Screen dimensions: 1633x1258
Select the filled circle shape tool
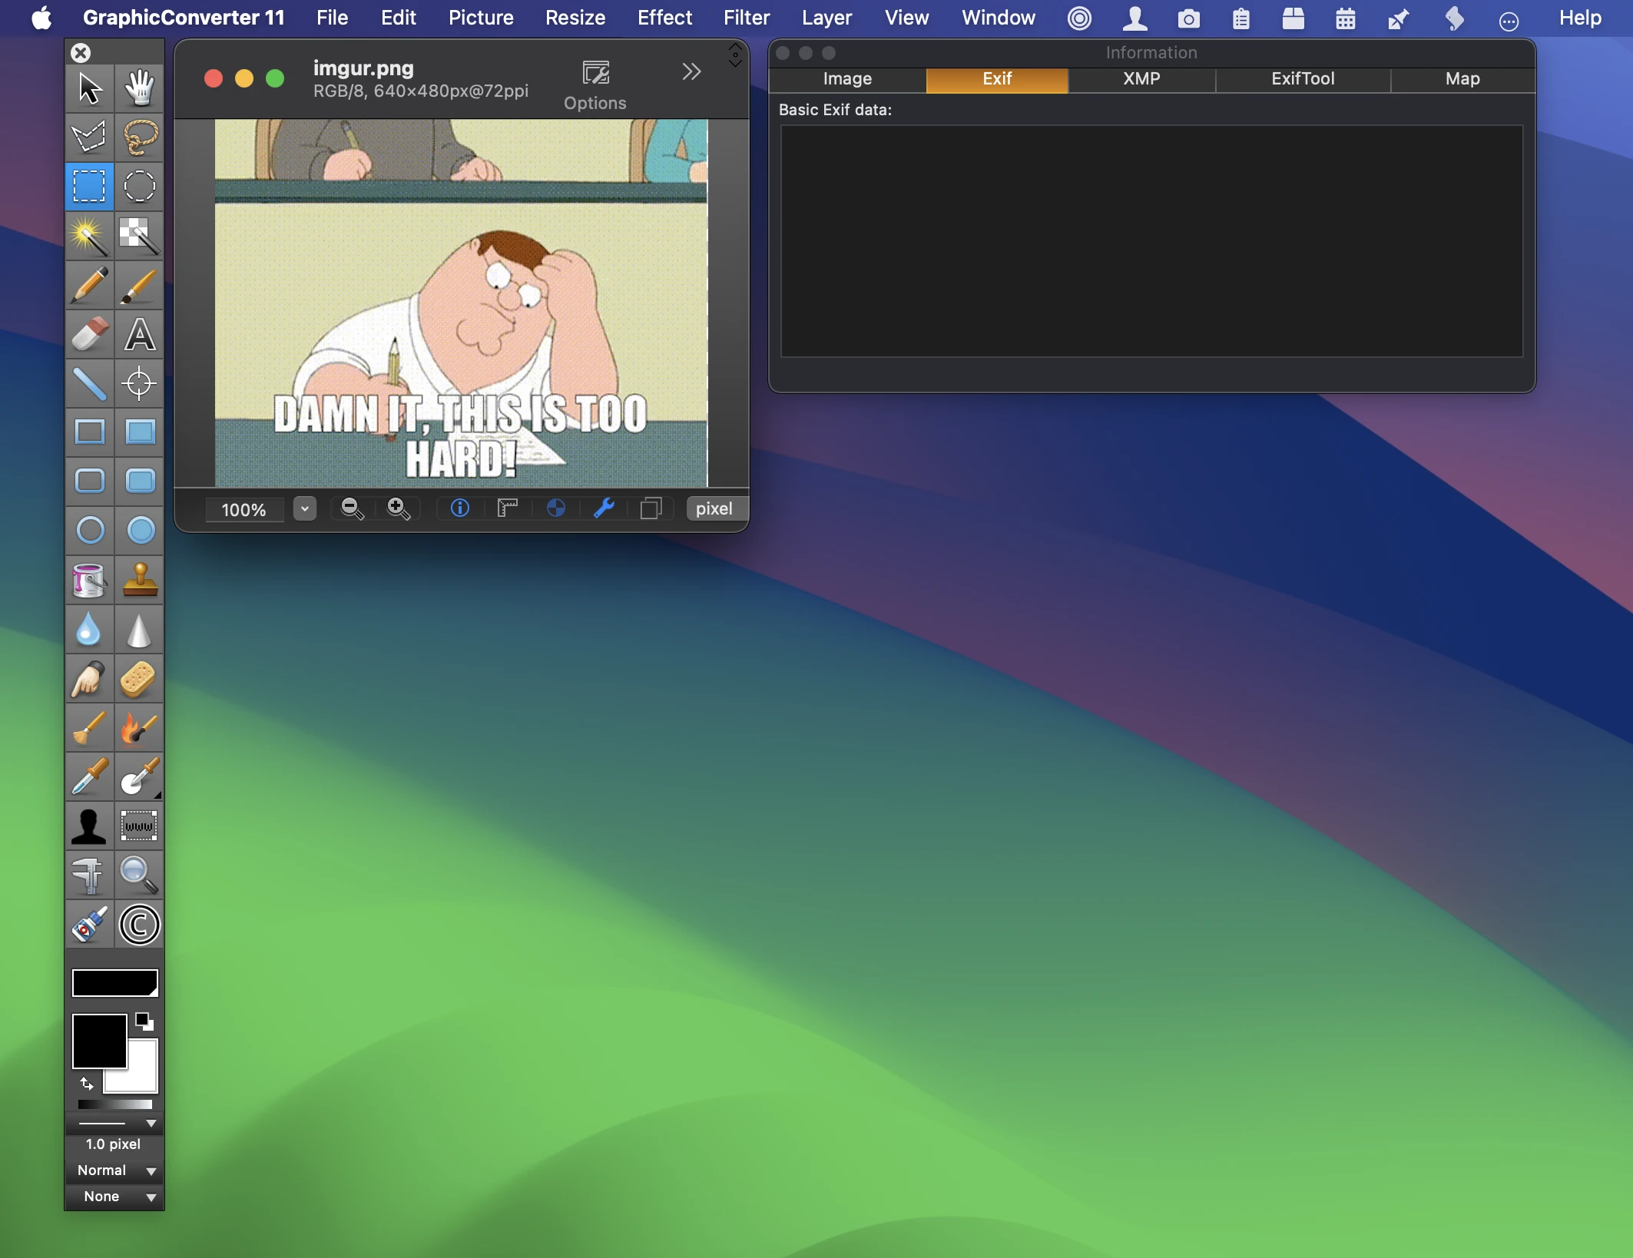(x=140, y=531)
